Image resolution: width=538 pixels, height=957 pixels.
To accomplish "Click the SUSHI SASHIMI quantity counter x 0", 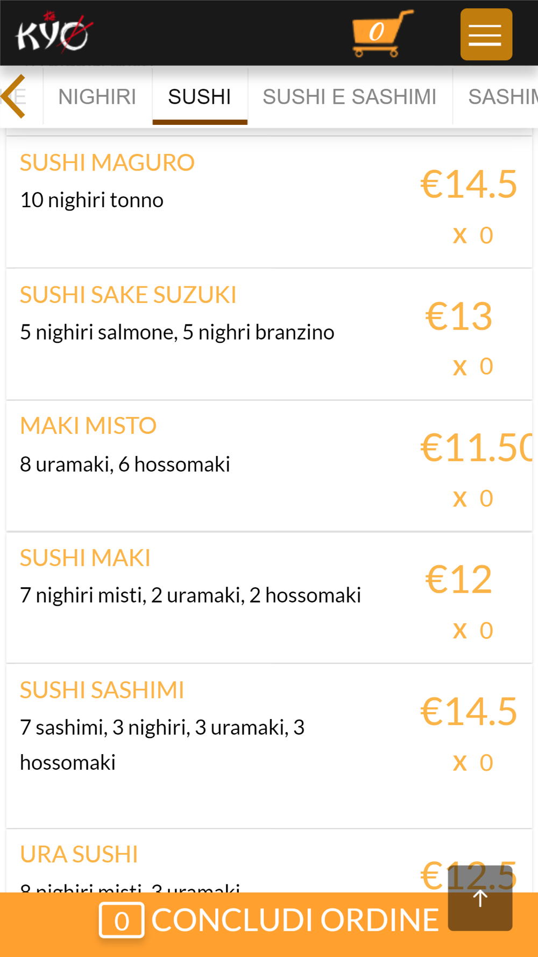I will pos(473,762).
